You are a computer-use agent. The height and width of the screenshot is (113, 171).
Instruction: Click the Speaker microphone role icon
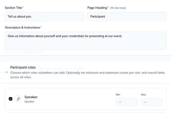[18, 99]
